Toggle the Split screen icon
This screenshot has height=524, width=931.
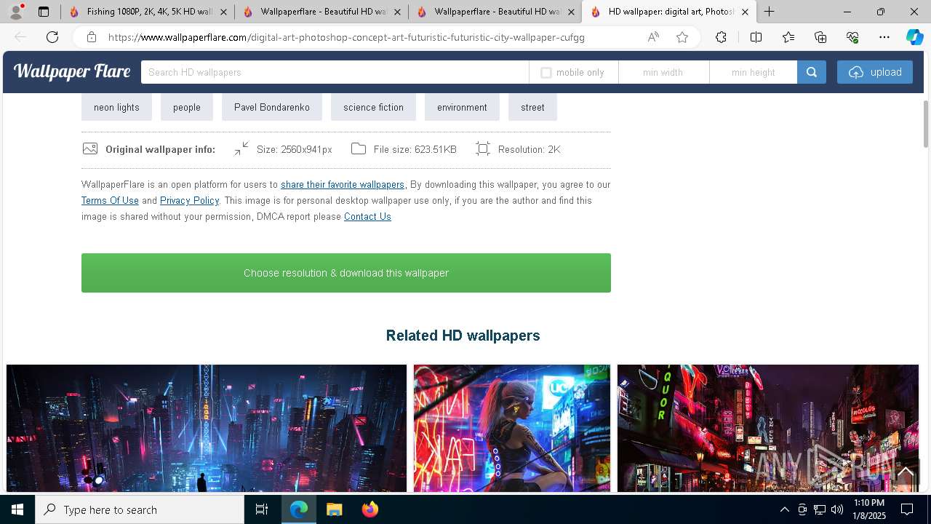(756, 37)
